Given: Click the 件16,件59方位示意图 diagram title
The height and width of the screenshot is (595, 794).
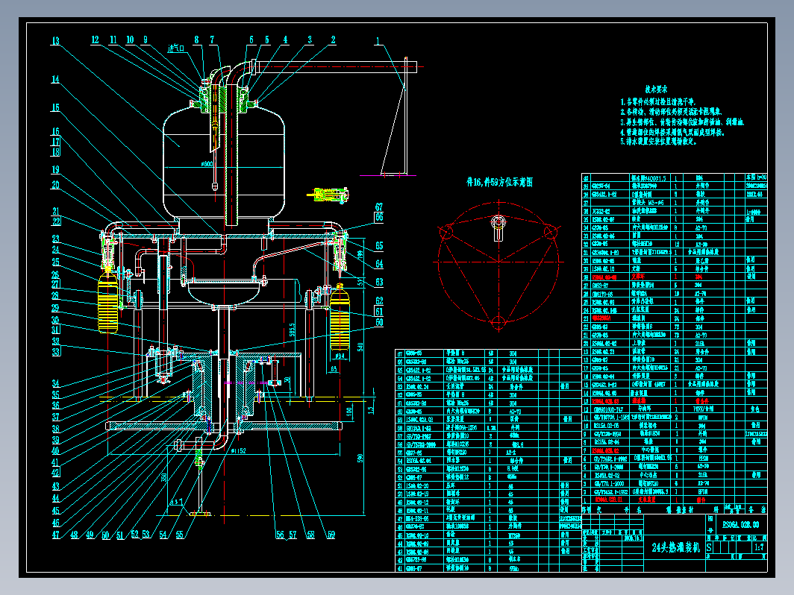Looking at the screenshot, I should click(x=499, y=180).
